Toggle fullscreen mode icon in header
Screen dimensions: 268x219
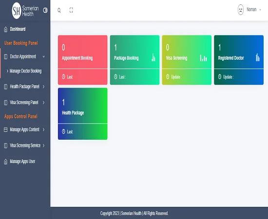(x=71, y=10)
